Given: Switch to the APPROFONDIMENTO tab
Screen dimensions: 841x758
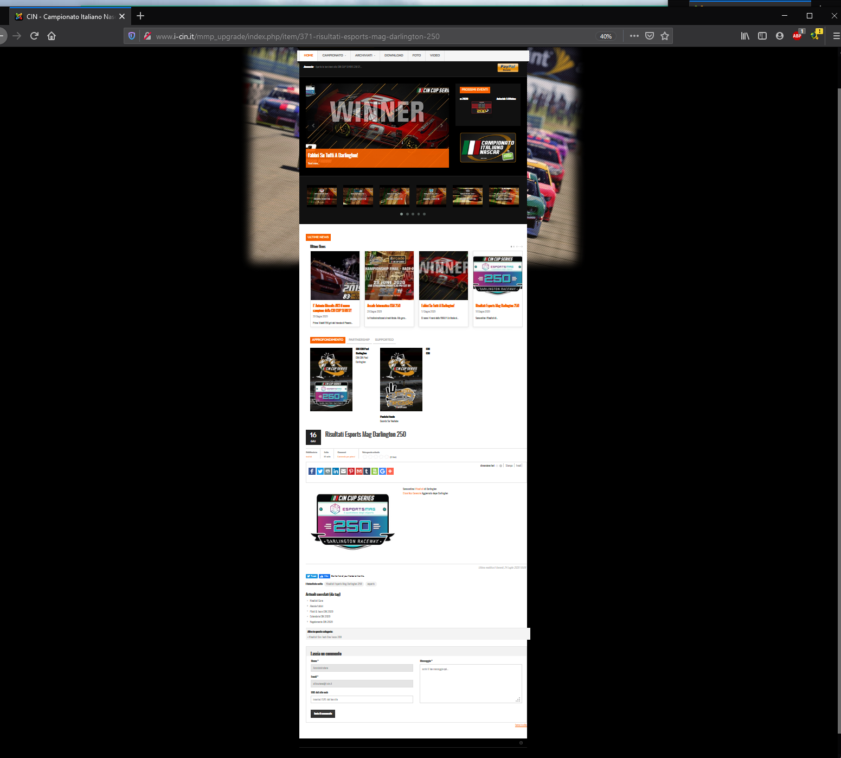Looking at the screenshot, I should click(328, 340).
